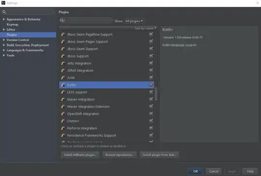Open the Show All plugins dropdown
The image size is (261, 176).
pyautogui.click(x=134, y=21)
